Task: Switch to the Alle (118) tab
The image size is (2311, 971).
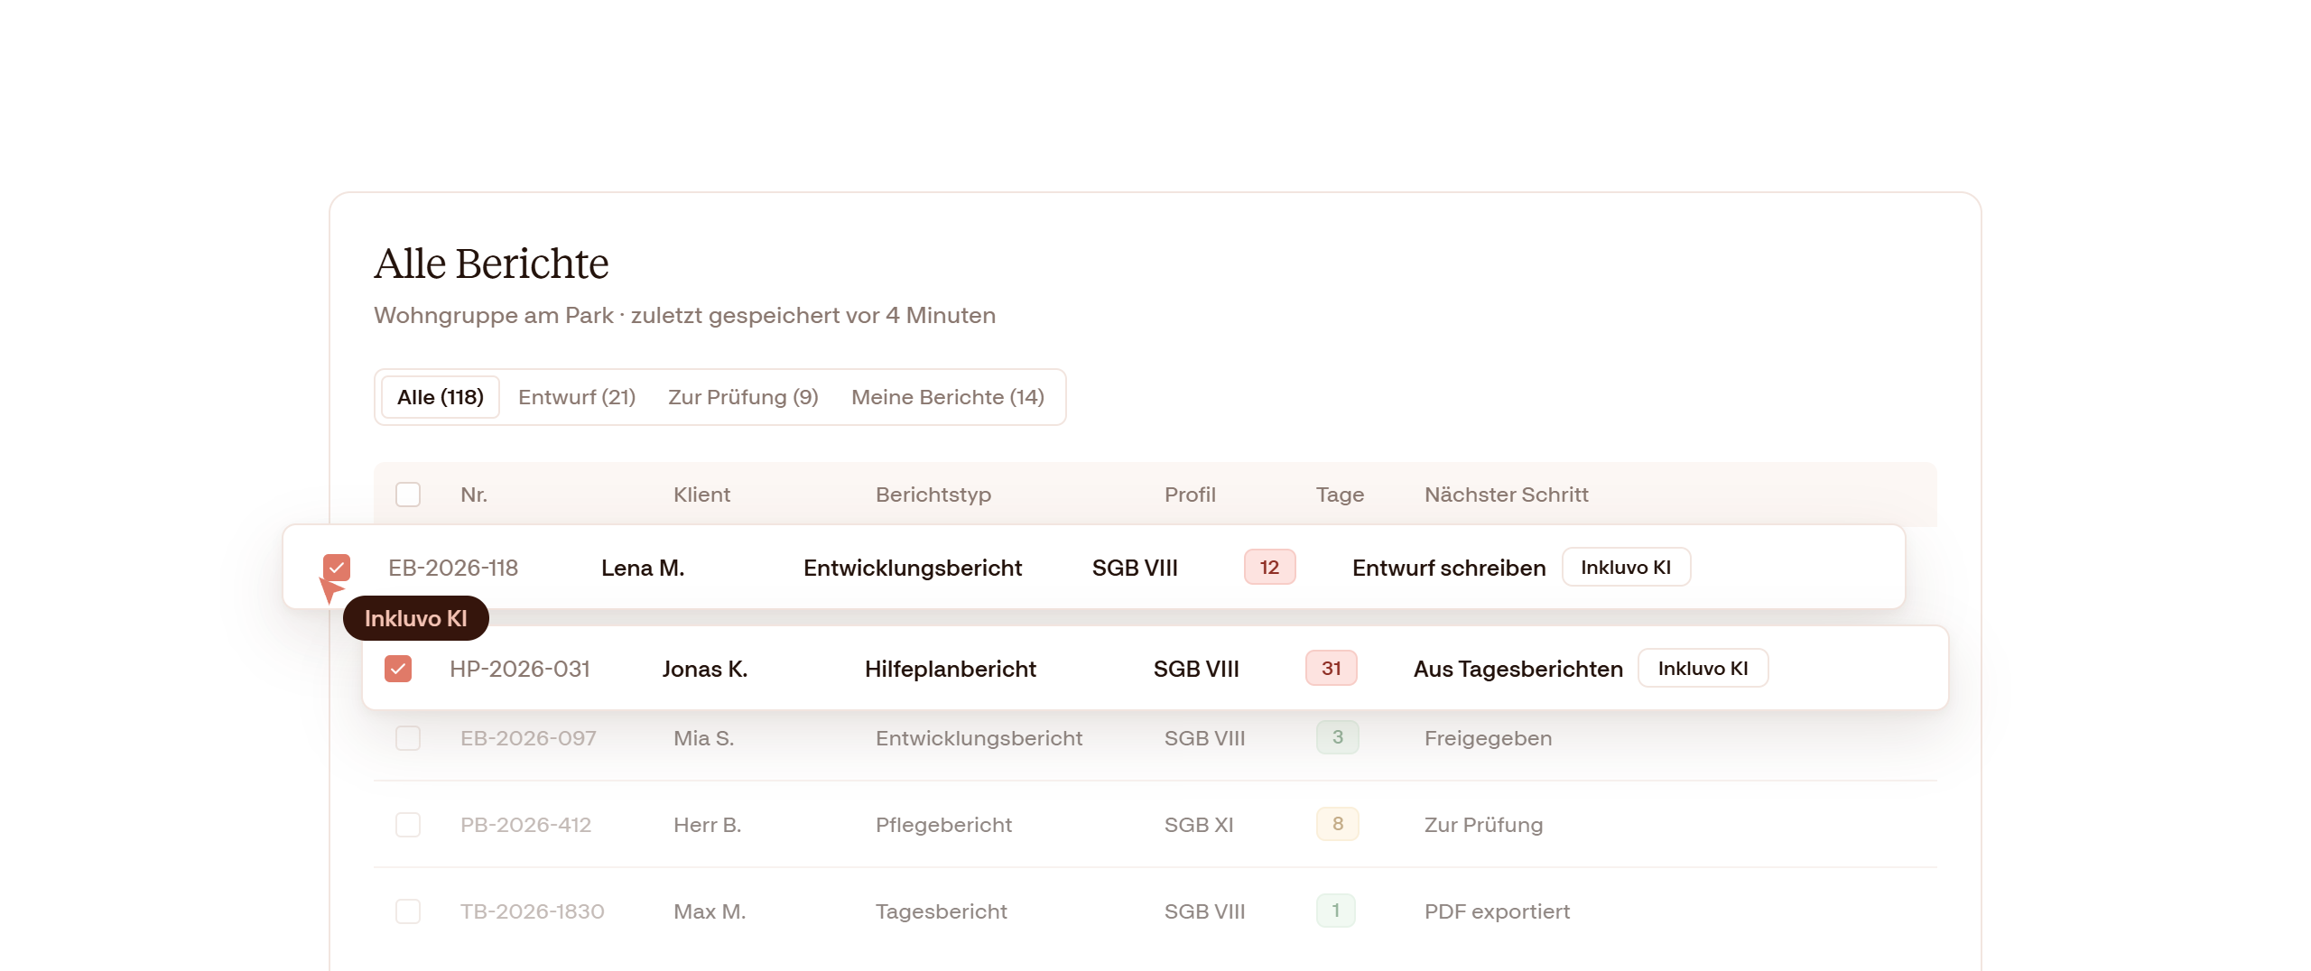Action: coord(441,397)
